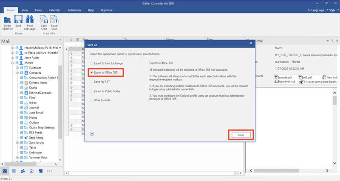Expand the HealthMailbox-Pc16 tree node
Image resolution: width=340 pixels, height=181 pixels.
tap(13, 48)
